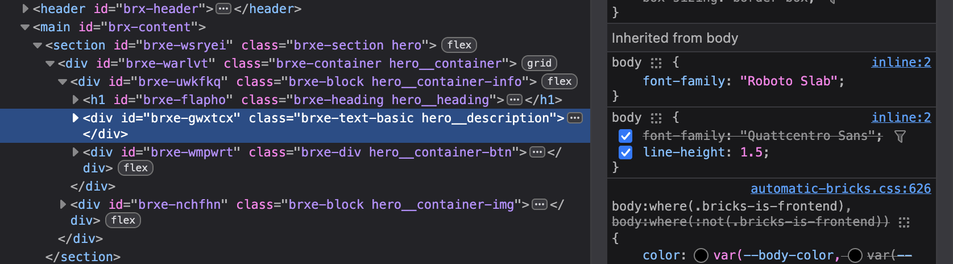Expand the brxe-nchfhn hero__container-img div
The height and width of the screenshot is (264, 953).
[x=63, y=204]
